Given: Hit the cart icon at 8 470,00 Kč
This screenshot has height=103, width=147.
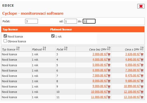Looking at the screenshot, I should [142, 76].
